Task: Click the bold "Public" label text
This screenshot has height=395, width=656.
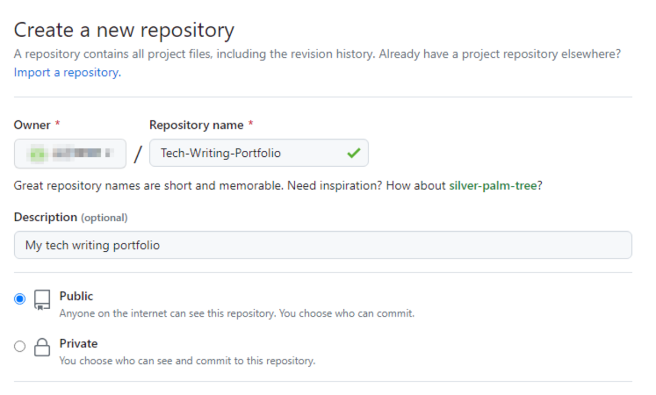Action: point(77,296)
